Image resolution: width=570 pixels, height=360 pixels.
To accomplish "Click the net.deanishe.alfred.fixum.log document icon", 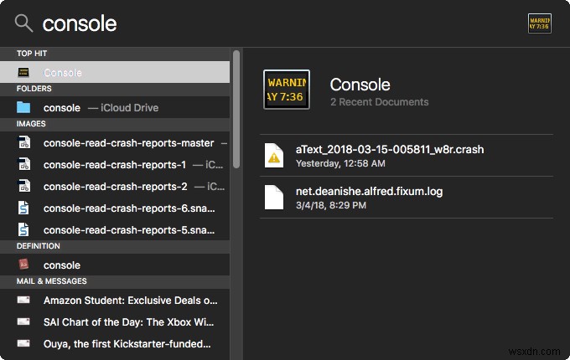I will coord(274,197).
